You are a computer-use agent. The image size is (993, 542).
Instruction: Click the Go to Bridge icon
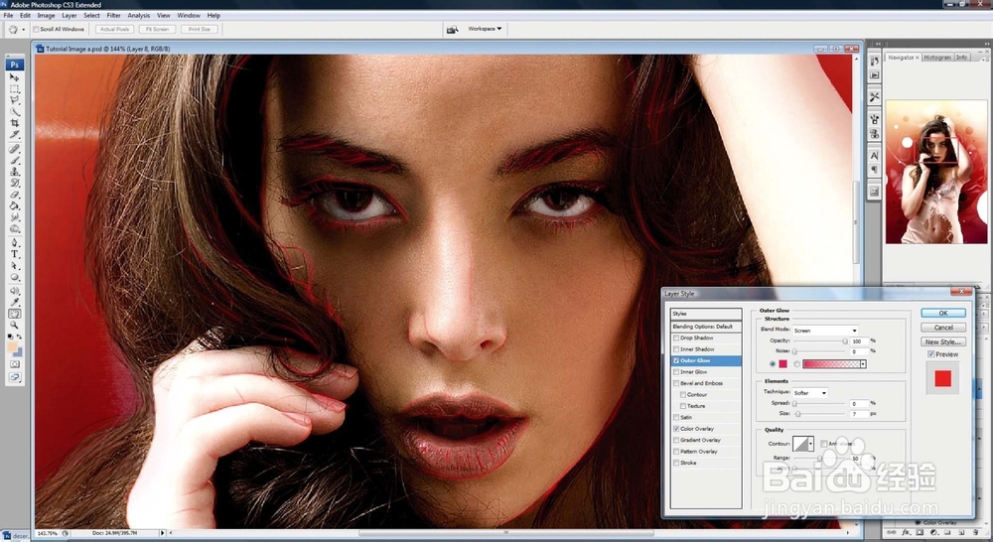click(452, 29)
